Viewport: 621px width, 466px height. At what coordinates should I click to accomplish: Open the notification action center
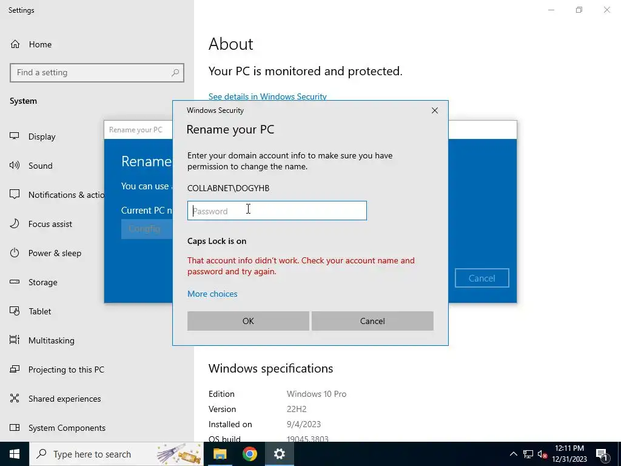coord(602,454)
